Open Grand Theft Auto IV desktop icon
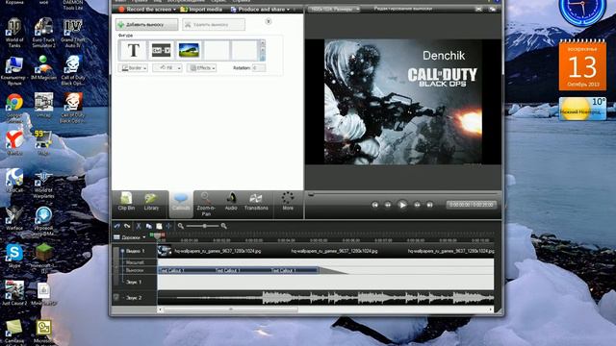 (x=73, y=33)
